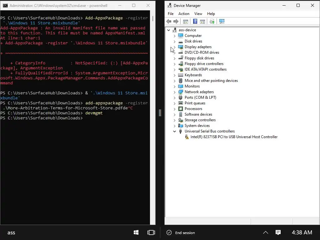The image size is (320, 240).
Task: Select the System devices category icon
Action: (x=181, y=126)
